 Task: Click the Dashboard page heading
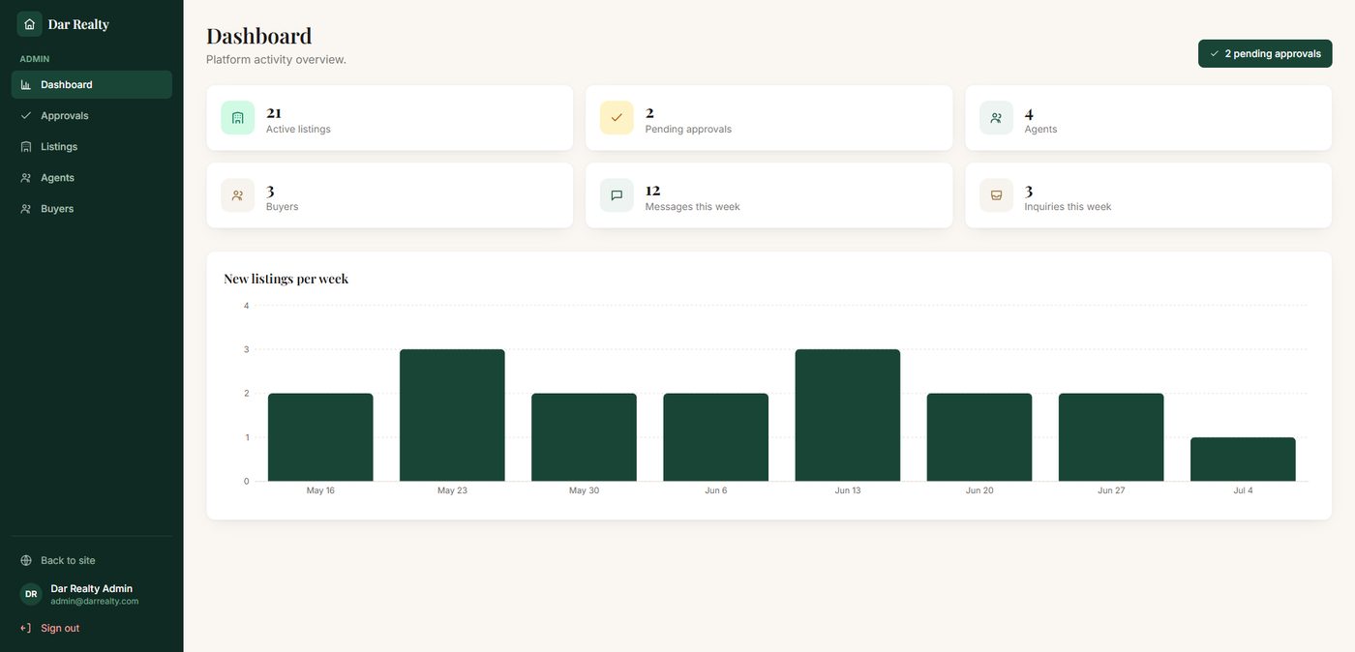tap(259, 36)
